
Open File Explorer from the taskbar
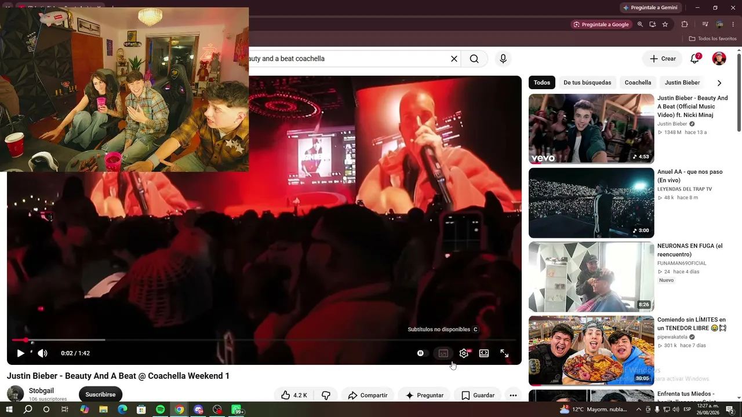coord(103,409)
